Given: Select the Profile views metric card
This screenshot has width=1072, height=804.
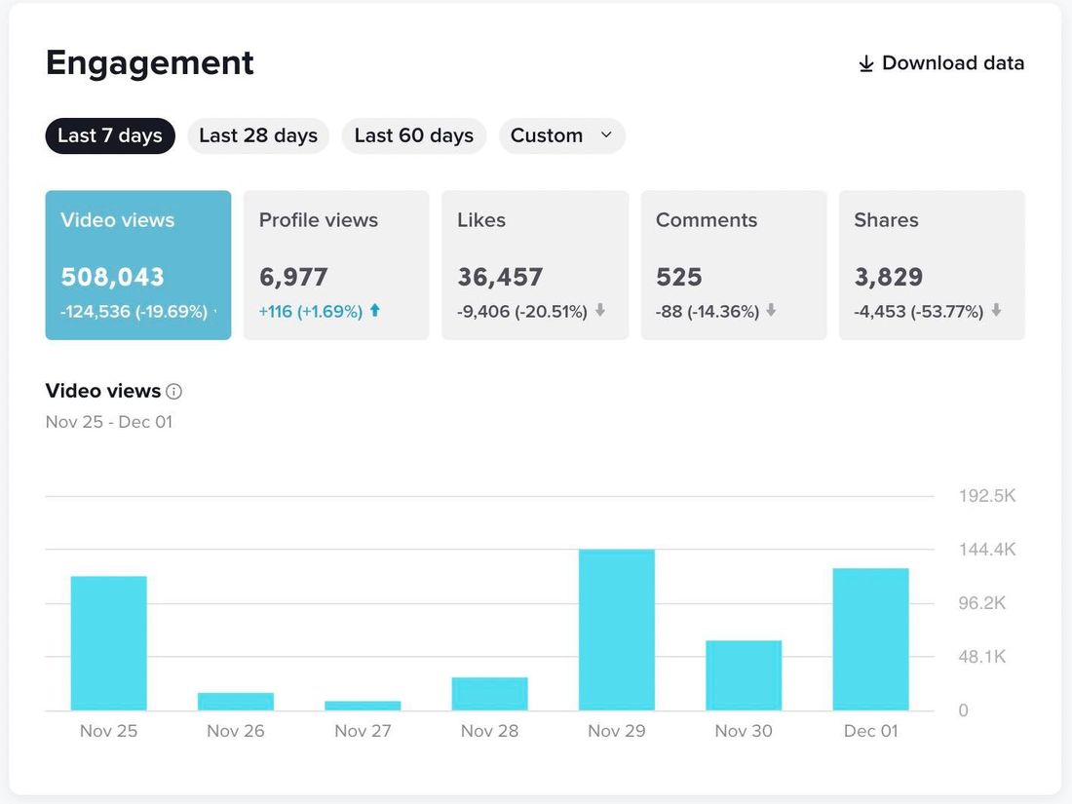Looking at the screenshot, I should tap(336, 264).
